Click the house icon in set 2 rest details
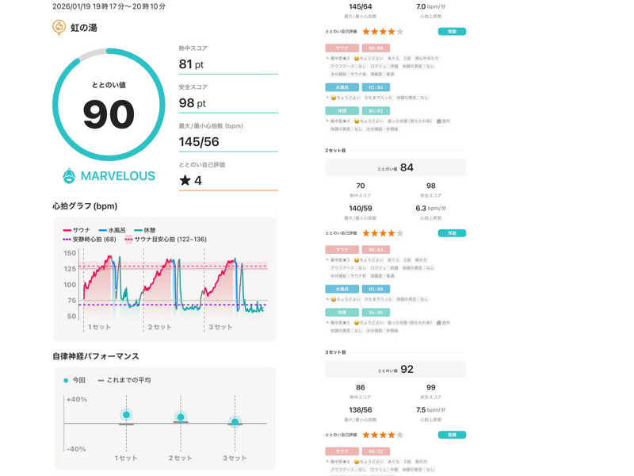The height and width of the screenshot is (476, 634). pyautogui.click(x=437, y=323)
